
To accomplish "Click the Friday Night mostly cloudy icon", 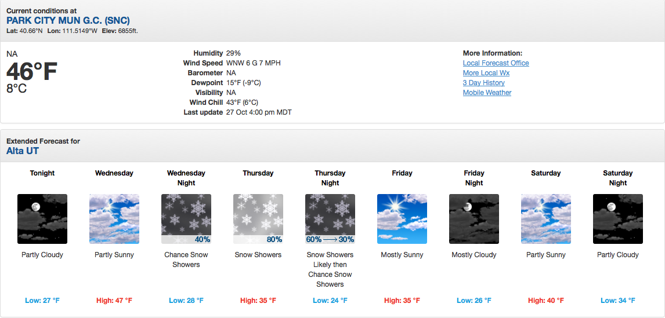I will (x=474, y=219).
